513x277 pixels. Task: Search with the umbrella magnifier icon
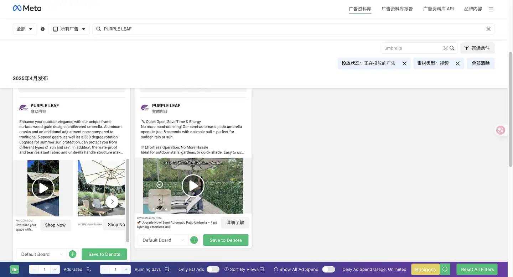coord(452,48)
